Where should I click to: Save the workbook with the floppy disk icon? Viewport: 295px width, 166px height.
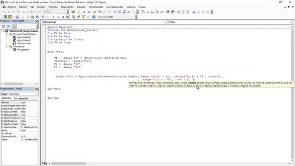[x=17, y=17]
